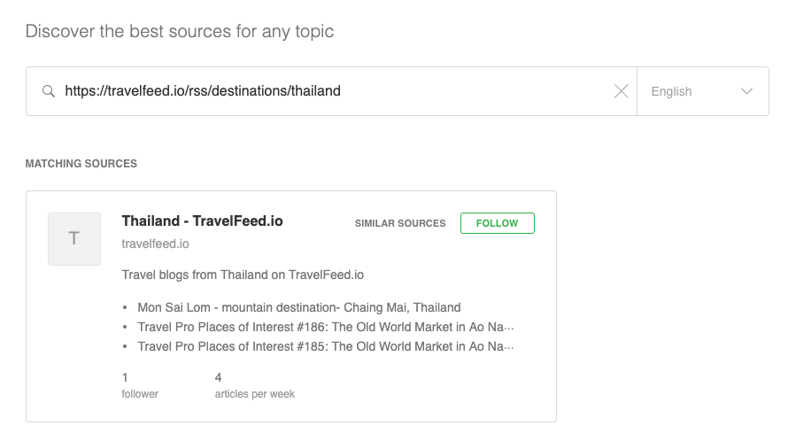Follow the Thailand - TravelFeed.io source
The height and width of the screenshot is (441, 796).
(497, 223)
